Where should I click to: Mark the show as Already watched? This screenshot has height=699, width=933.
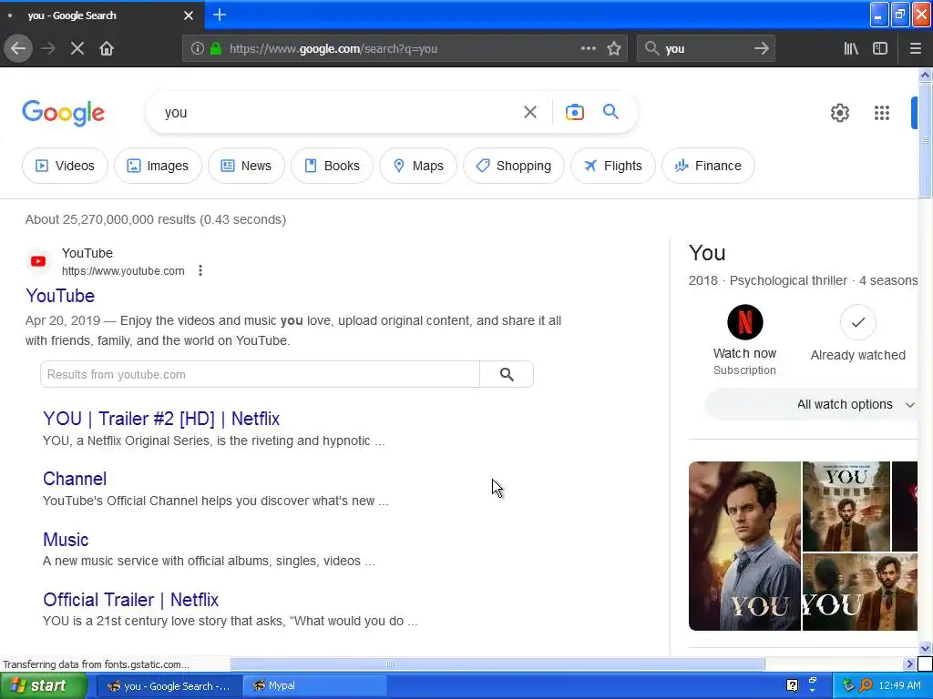[857, 322]
